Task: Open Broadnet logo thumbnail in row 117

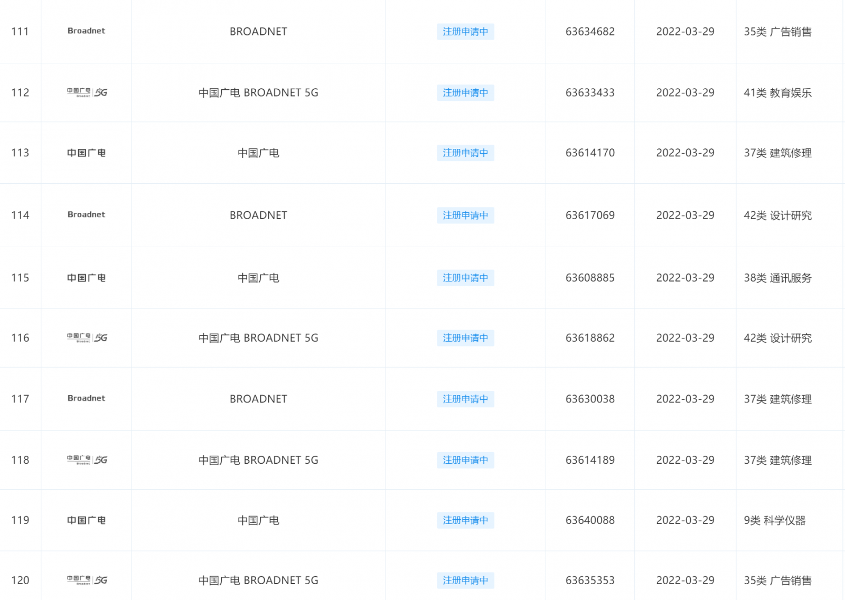Action: [x=86, y=399]
